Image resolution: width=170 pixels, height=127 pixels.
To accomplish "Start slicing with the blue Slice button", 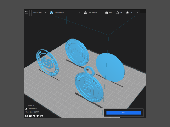I will coord(124,113).
